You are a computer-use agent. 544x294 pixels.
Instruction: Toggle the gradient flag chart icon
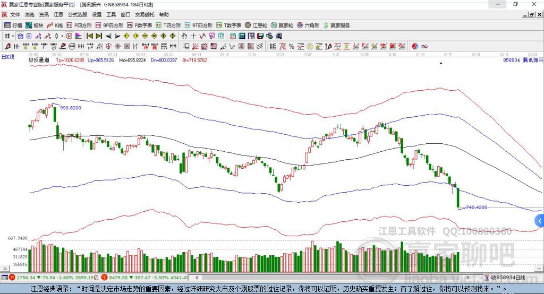(79, 36)
